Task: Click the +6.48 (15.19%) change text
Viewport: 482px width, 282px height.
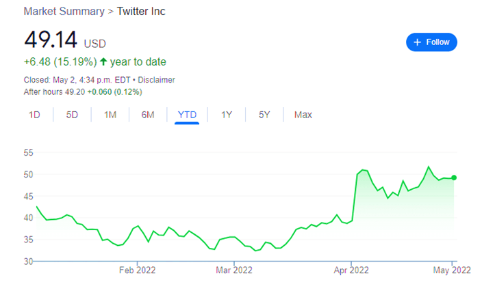Action: [x=60, y=61]
